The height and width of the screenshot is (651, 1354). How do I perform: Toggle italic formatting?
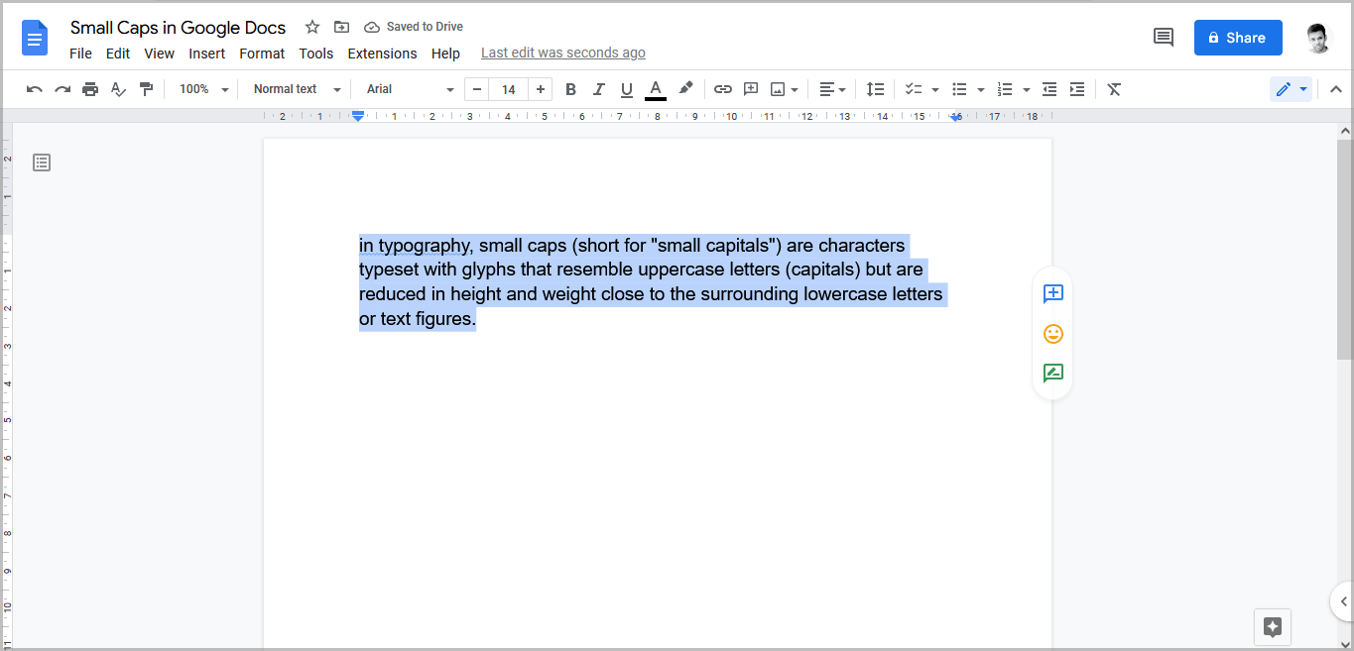pyautogui.click(x=598, y=89)
